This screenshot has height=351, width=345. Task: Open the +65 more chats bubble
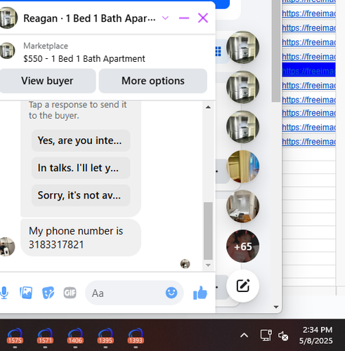point(242,246)
